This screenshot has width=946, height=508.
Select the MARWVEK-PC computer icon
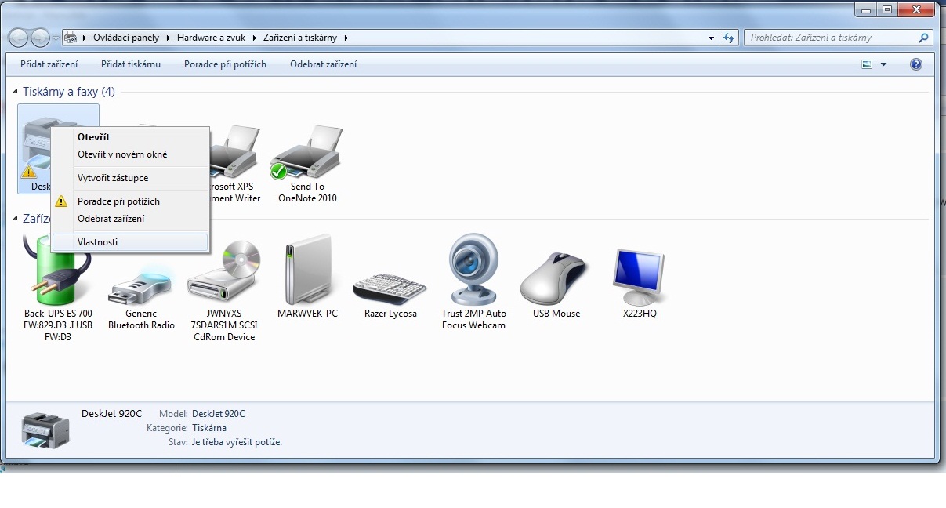pos(307,278)
